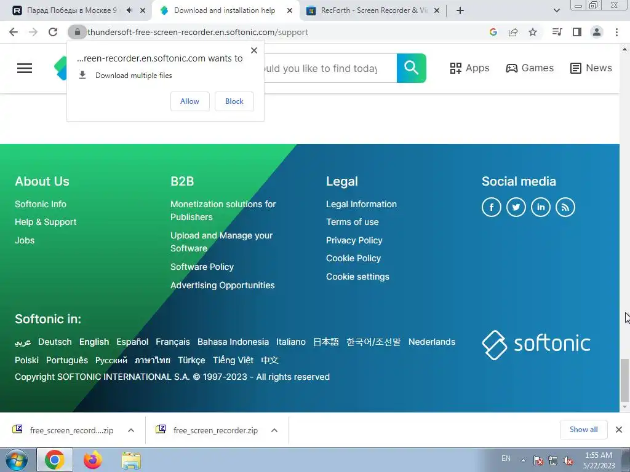This screenshot has width=630, height=472.
Task: Close the downloads bar
Action: [619, 430]
